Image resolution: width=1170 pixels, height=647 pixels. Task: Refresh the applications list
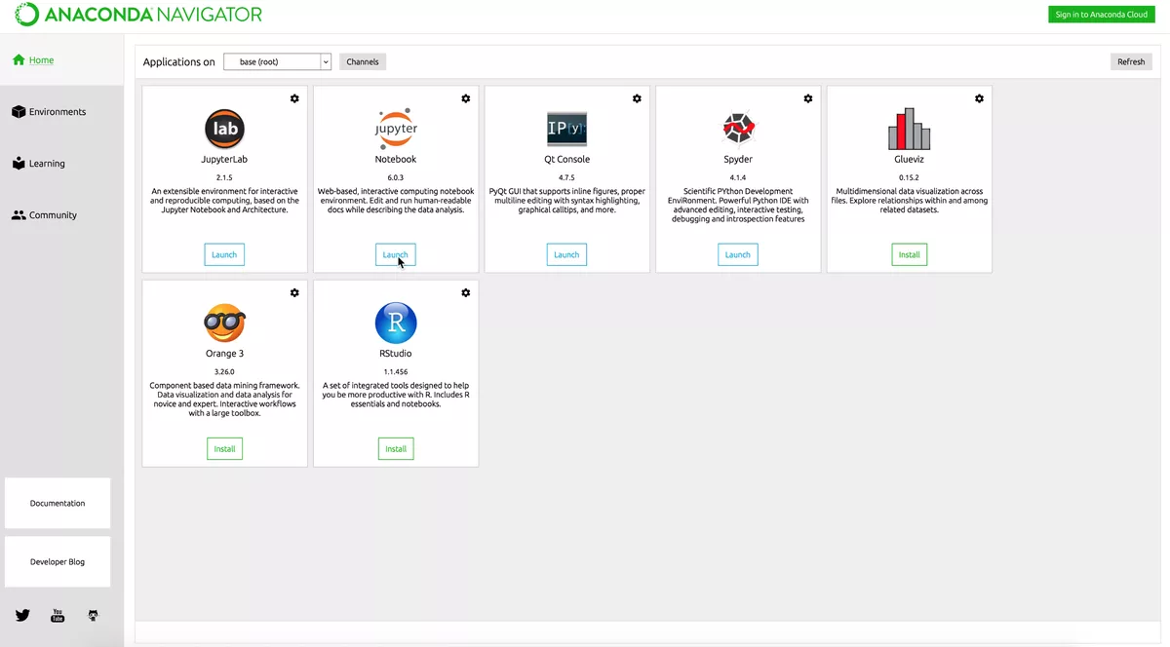coord(1131,61)
